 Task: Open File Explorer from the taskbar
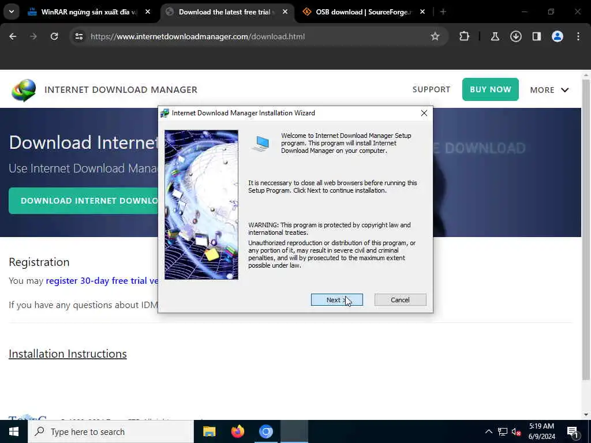pos(209,431)
